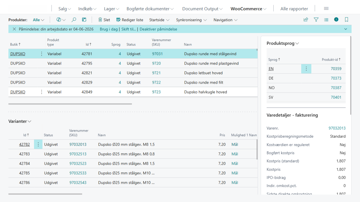This screenshot has width=360, height=202.
Task: Open SKU link 97031
Action: [157, 54]
